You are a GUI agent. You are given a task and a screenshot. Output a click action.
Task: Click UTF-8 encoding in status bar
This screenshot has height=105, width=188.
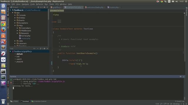(166, 104)
